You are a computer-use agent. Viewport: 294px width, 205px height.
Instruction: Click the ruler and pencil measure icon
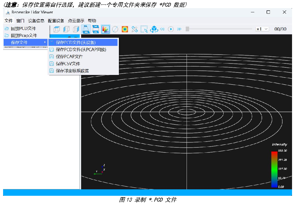[135, 29]
